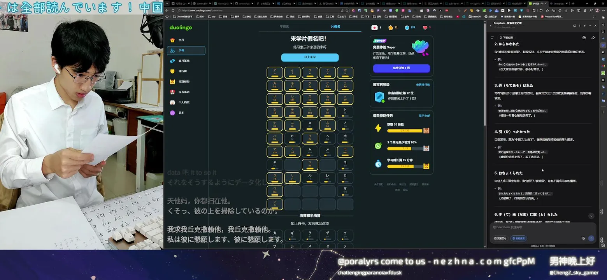The width and height of the screenshot is (607, 280).
Task: Switch to the 片假名 katakana tab
Action: point(335,26)
